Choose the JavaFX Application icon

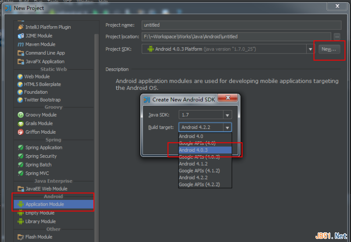[x=21, y=61]
